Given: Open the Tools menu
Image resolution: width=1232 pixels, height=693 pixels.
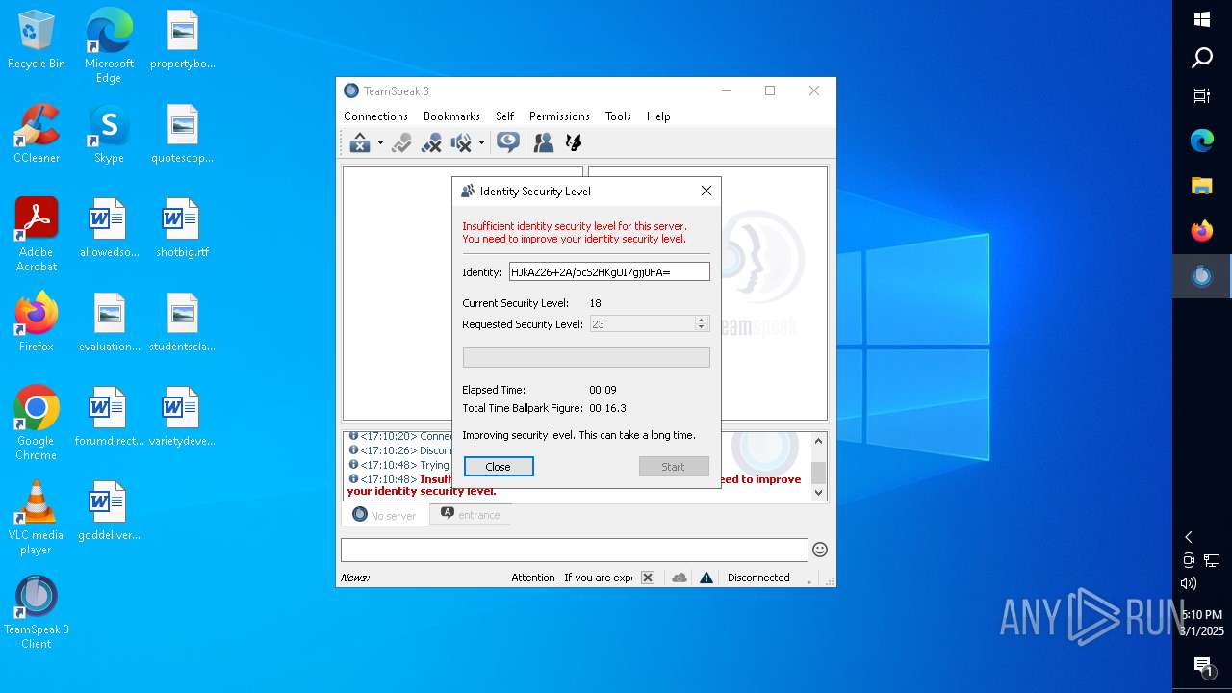Looking at the screenshot, I should [618, 116].
